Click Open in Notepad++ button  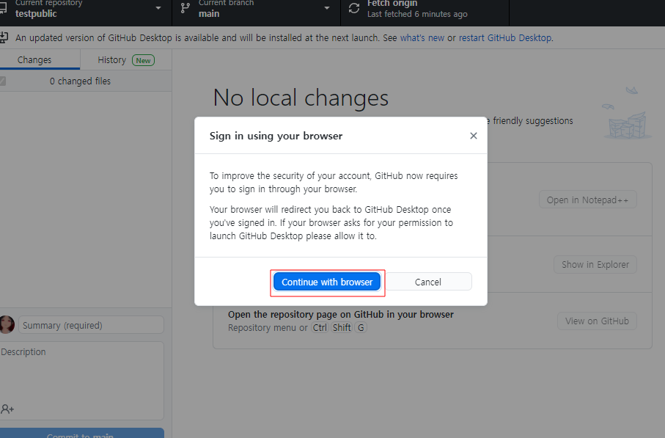click(587, 200)
